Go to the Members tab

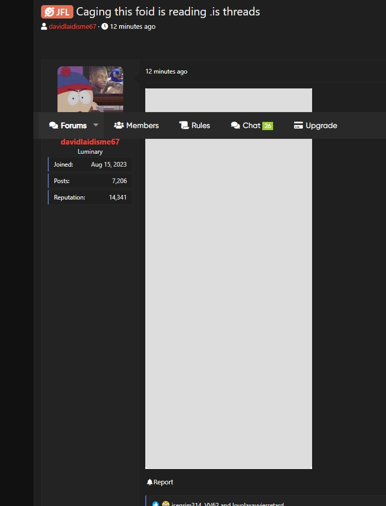pyautogui.click(x=137, y=125)
